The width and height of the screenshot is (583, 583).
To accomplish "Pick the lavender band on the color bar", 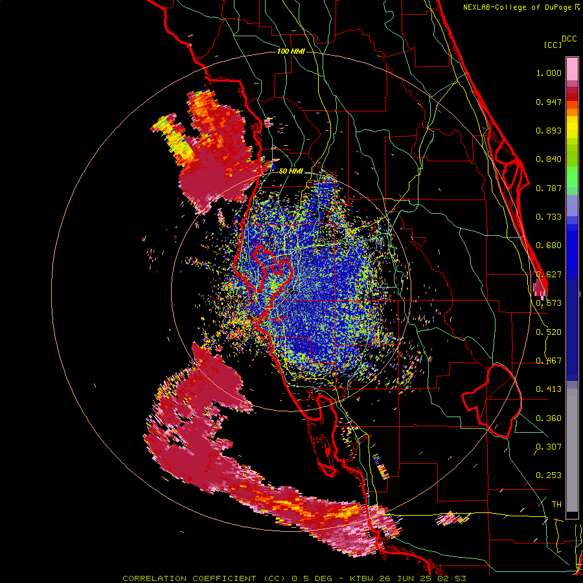I will click(572, 205).
